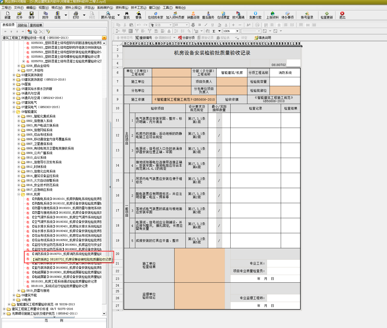The height and width of the screenshot is (328, 387).
Task: Select tree item 08180701_机房消防系统检验批
Action: click(x=66, y=254)
